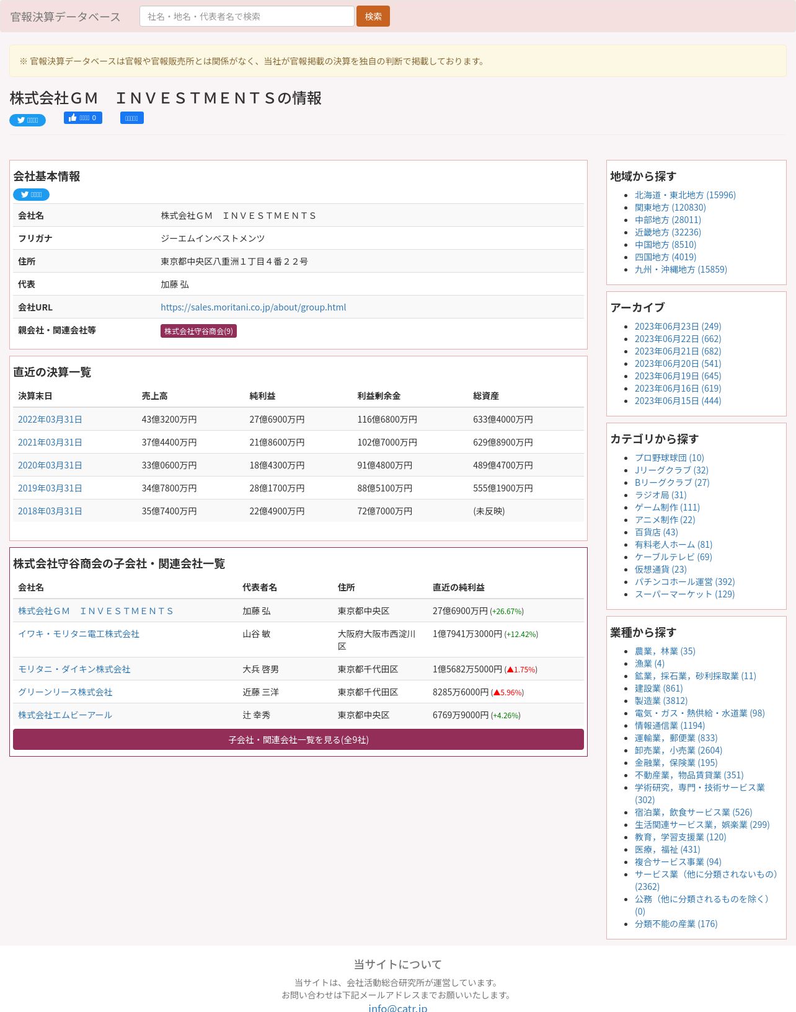796x1012 pixels.
Task: Open the 官報決算データベース home link
Action: click(x=66, y=17)
